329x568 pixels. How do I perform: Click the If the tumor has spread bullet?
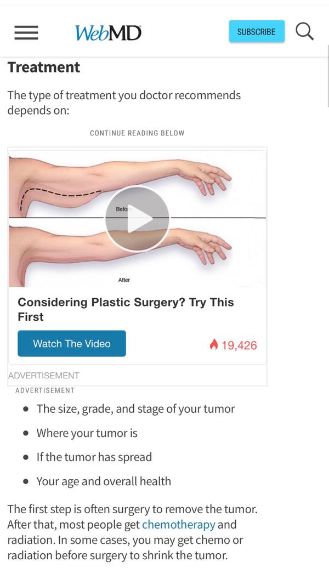[94, 457]
